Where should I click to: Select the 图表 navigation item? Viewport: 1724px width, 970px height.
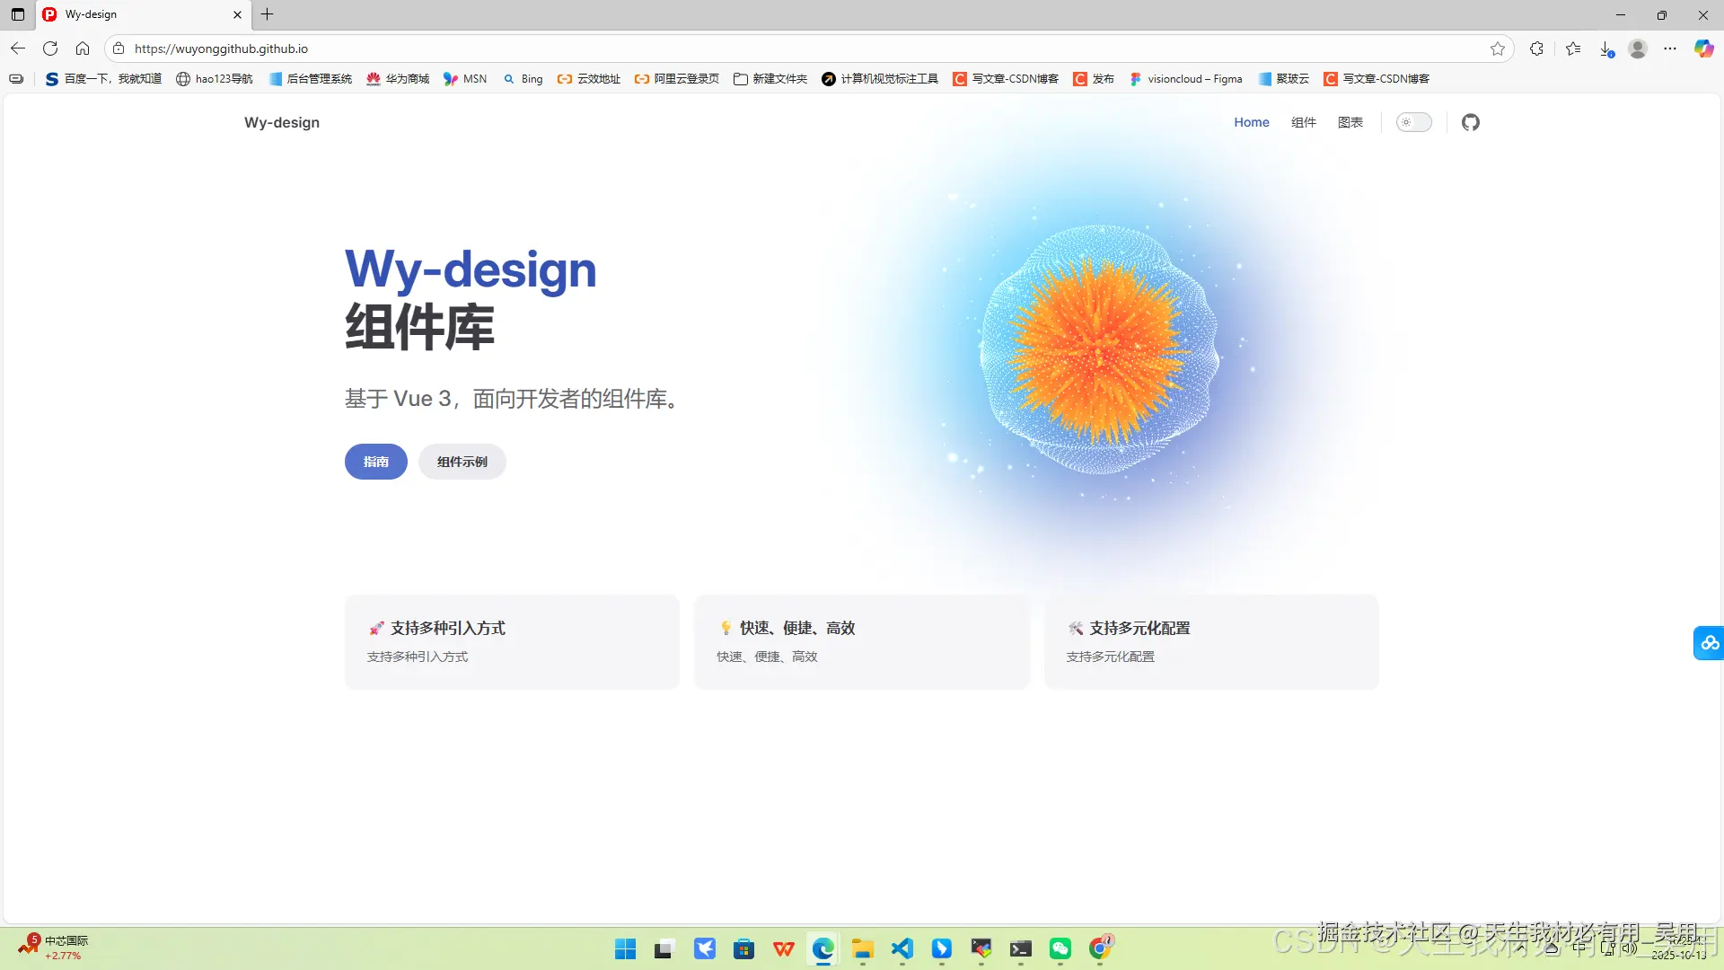1350,122
